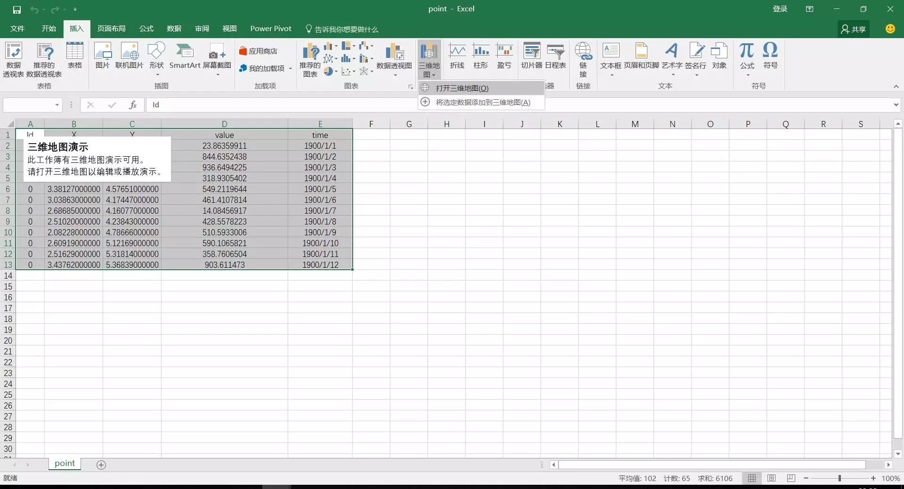Open the App Store (应用商店)

point(258,51)
